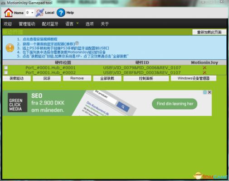This screenshot has height=181, width=229.
Task: Click the red X status for Hub_#0001
Action: point(205,68)
